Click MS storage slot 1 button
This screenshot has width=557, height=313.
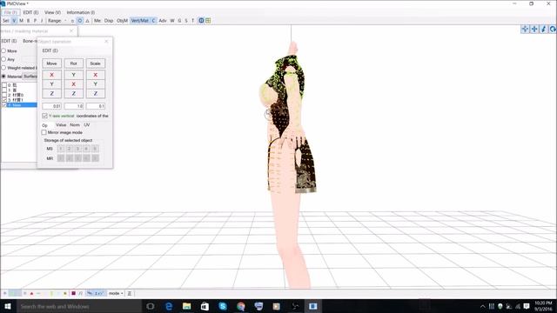(61, 149)
